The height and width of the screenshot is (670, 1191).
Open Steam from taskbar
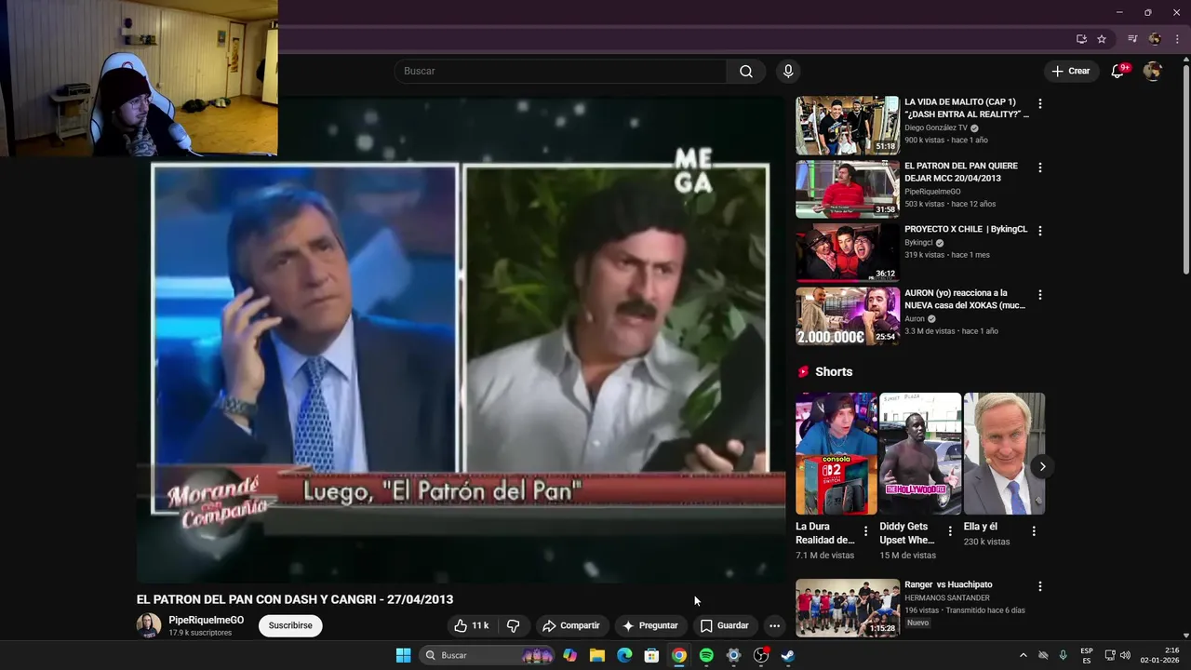pyautogui.click(x=788, y=656)
